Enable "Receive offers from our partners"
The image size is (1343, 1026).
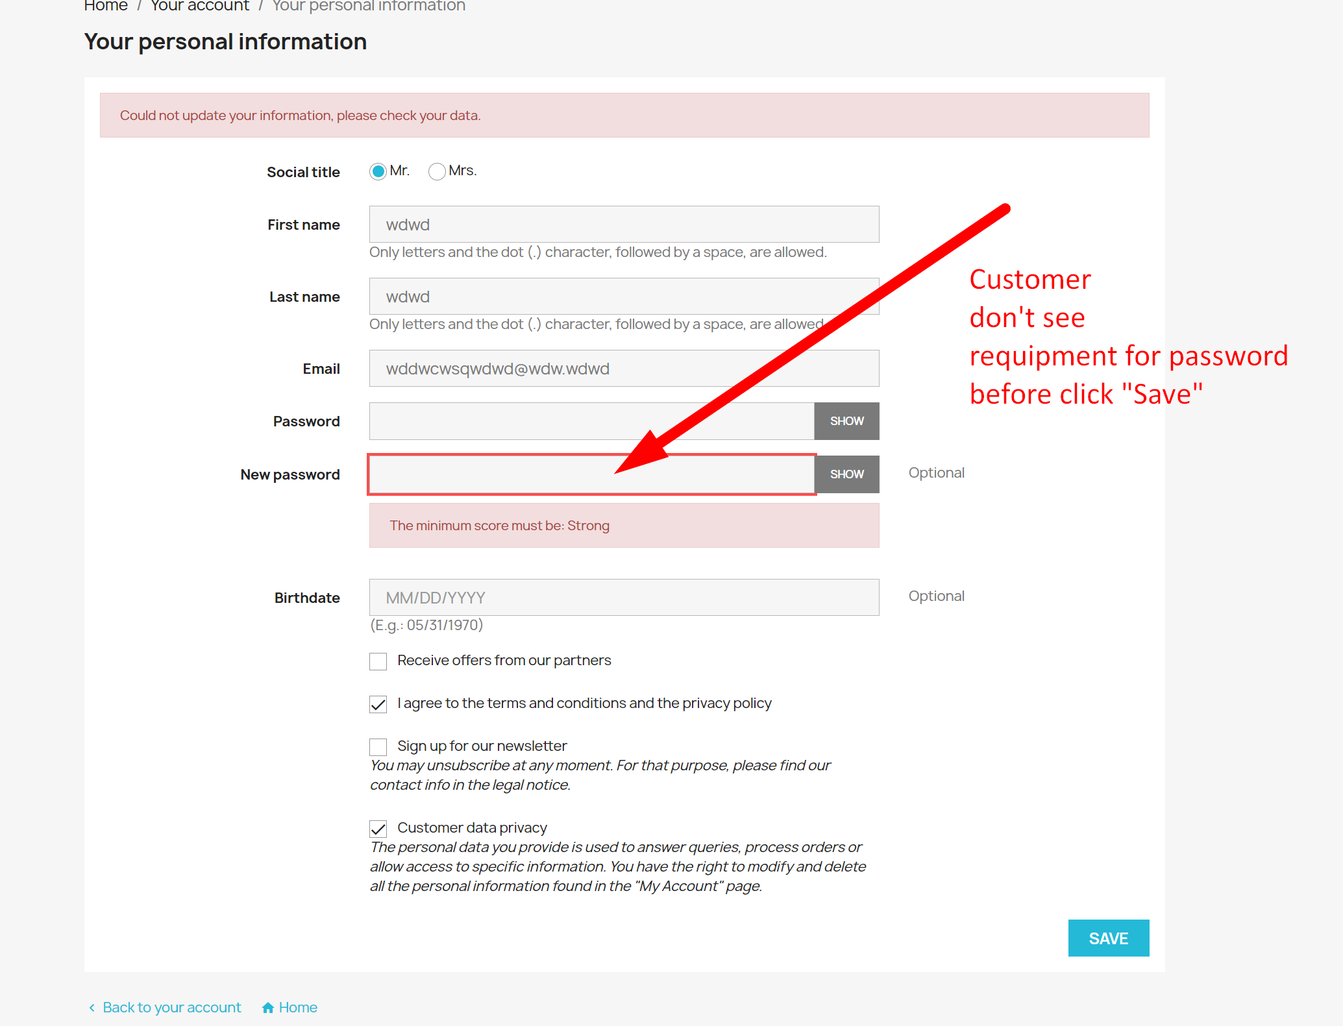click(x=378, y=661)
